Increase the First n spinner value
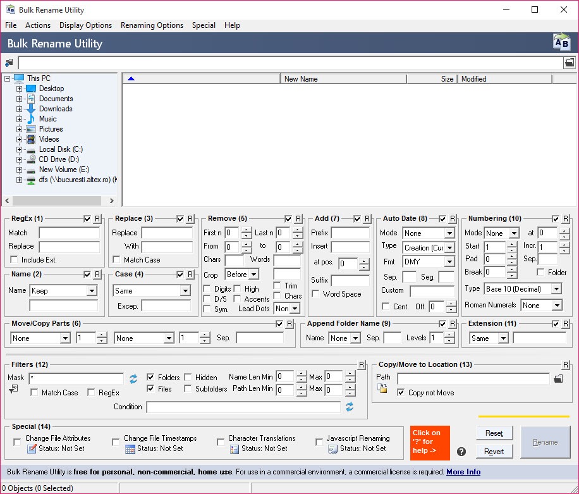The height and width of the screenshot is (494, 579). [247, 230]
